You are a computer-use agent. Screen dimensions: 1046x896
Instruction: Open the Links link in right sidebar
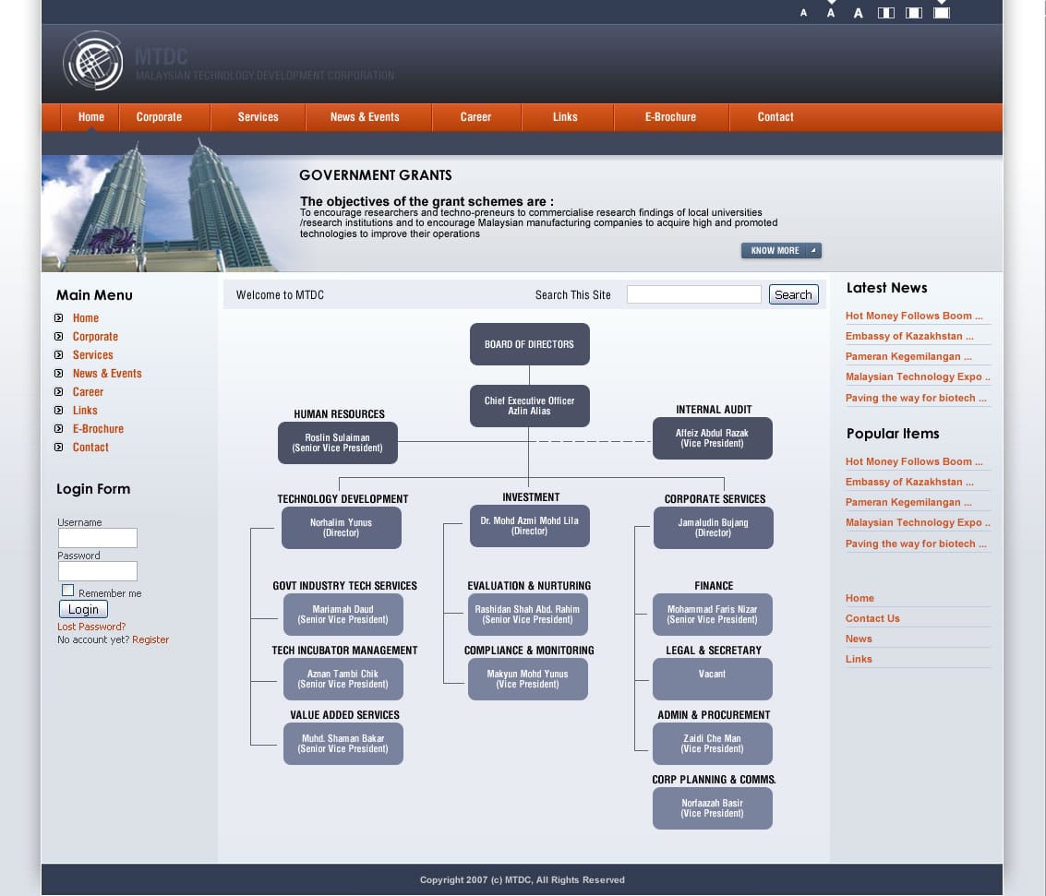tap(859, 660)
